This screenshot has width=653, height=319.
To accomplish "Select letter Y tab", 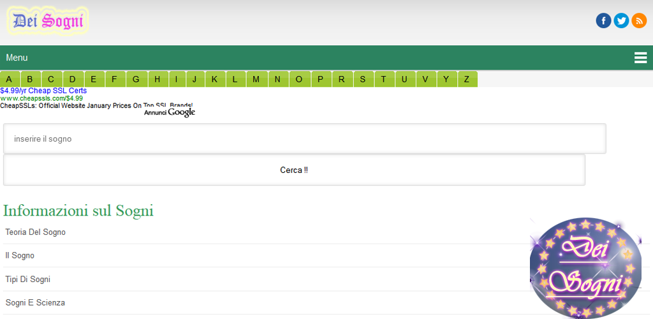I will pyautogui.click(x=446, y=79).
